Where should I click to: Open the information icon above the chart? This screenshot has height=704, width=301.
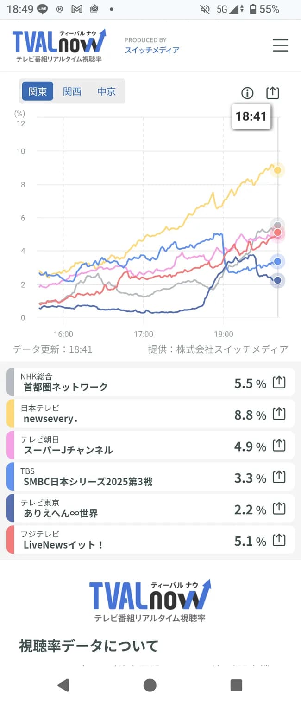(247, 93)
